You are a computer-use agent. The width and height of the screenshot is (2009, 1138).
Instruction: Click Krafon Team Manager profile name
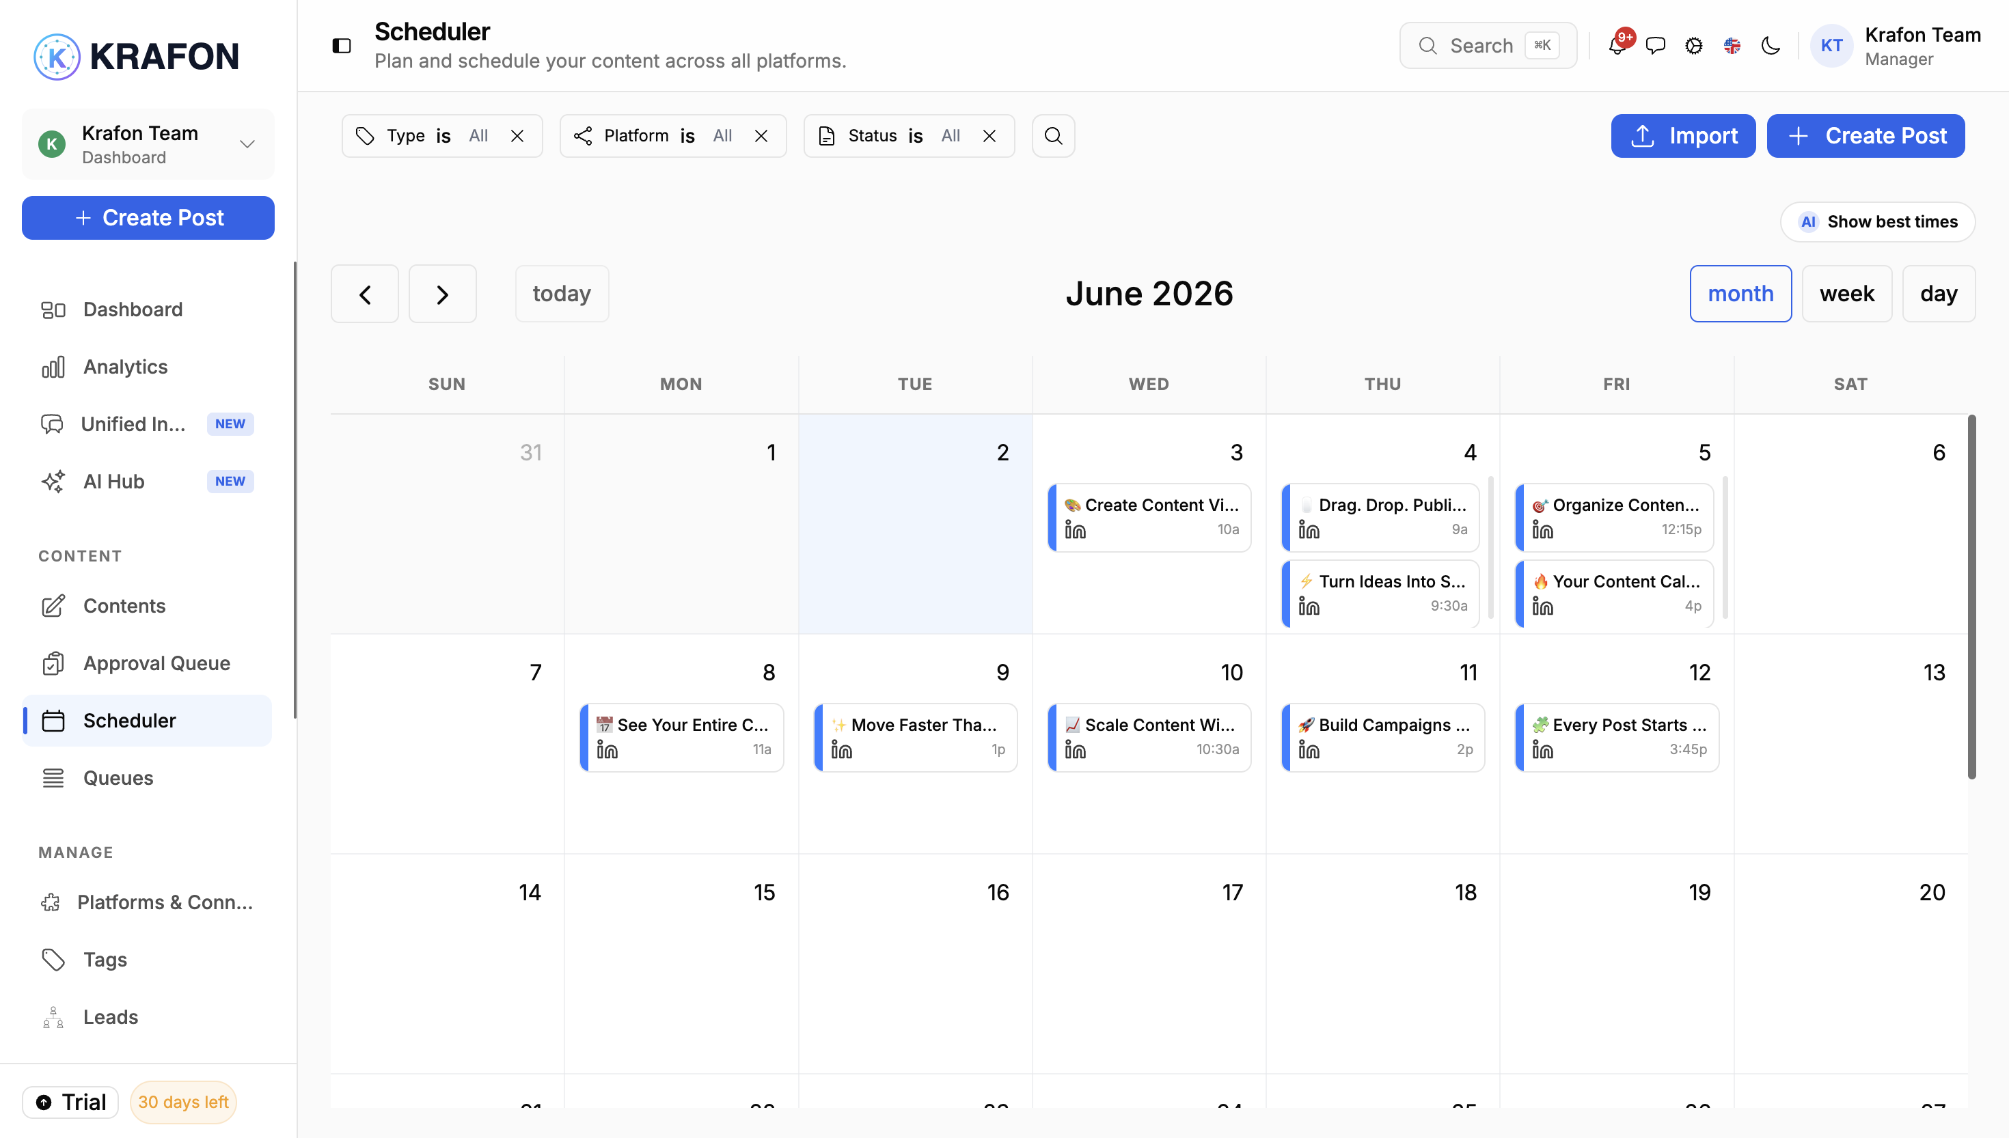(x=1922, y=46)
